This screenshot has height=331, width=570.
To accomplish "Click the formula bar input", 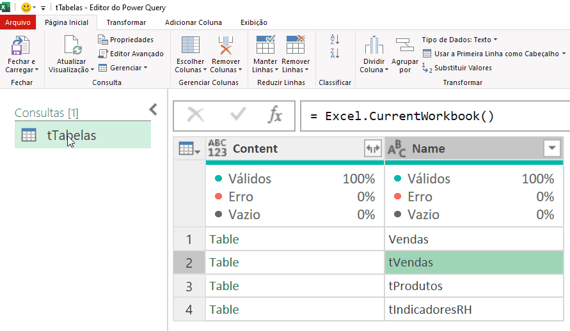I will (435, 116).
